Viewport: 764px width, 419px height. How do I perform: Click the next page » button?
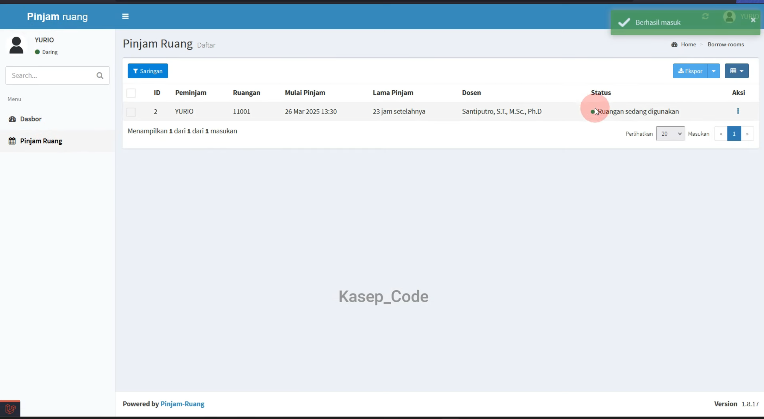(x=747, y=134)
